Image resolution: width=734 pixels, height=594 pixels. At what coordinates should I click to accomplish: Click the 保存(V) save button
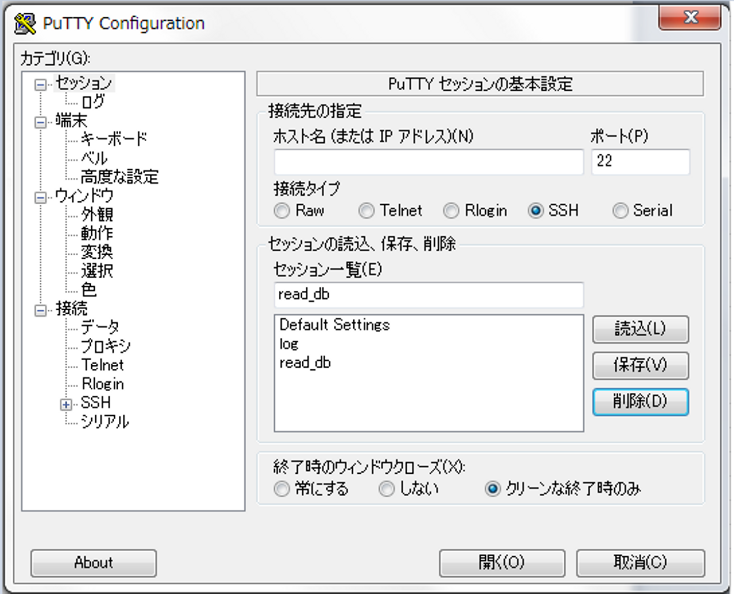[x=641, y=365]
